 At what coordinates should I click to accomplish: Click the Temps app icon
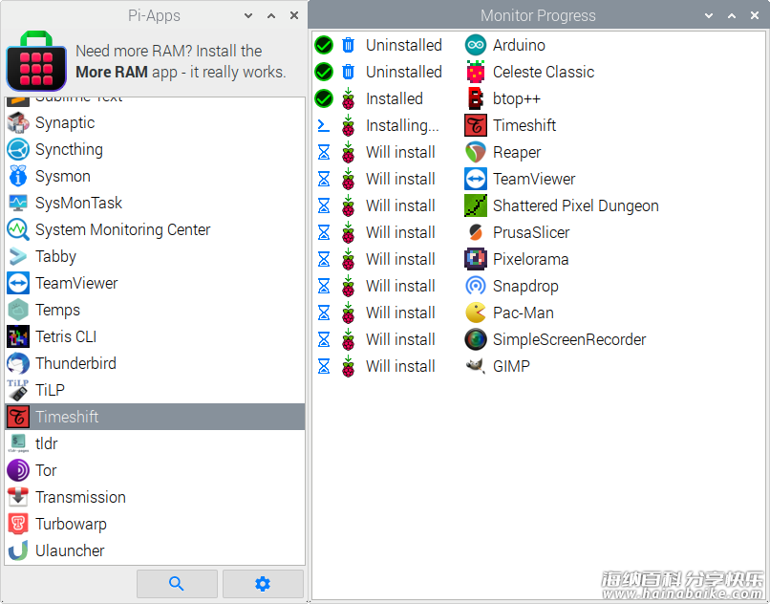coord(18,310)
